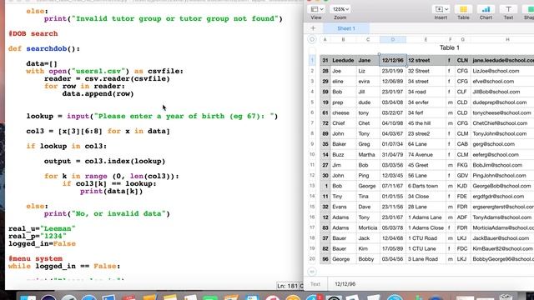Click cell containing 32 Street
This screenshot has width=534, height=300.
(426, 71)
